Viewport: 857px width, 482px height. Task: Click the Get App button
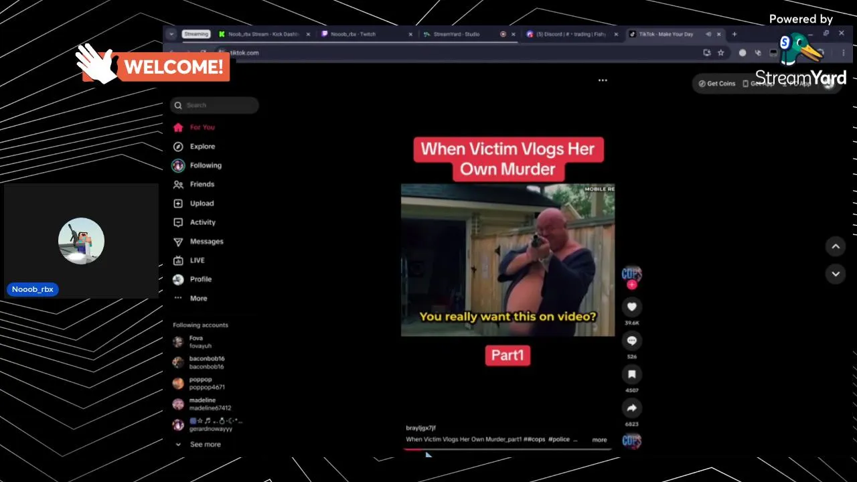click(759, 84)
